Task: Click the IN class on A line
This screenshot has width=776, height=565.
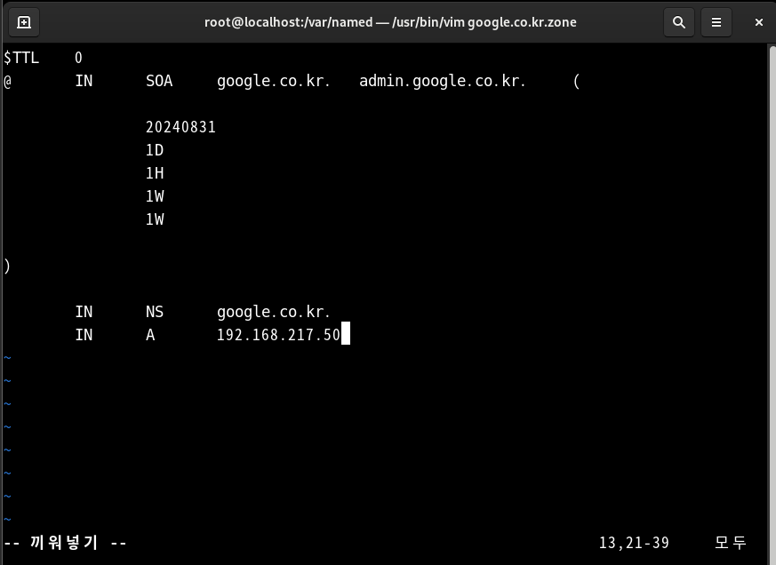Action: click(84, 335)
